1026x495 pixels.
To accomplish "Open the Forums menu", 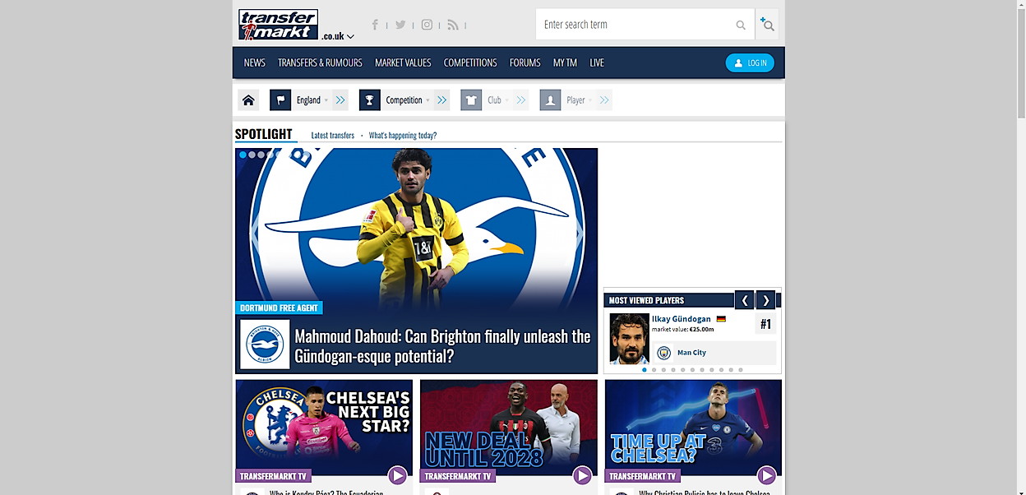I will point(525,62).
